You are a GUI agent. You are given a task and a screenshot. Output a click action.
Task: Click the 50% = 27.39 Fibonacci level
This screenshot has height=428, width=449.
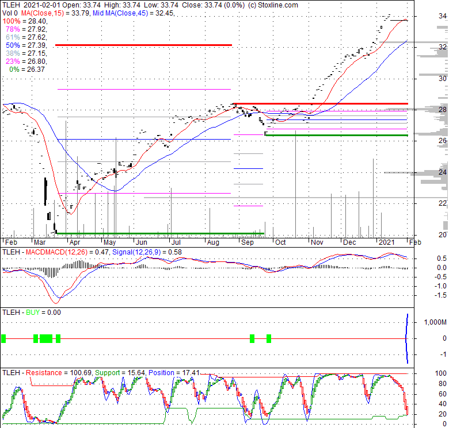[x=26, y=45]
